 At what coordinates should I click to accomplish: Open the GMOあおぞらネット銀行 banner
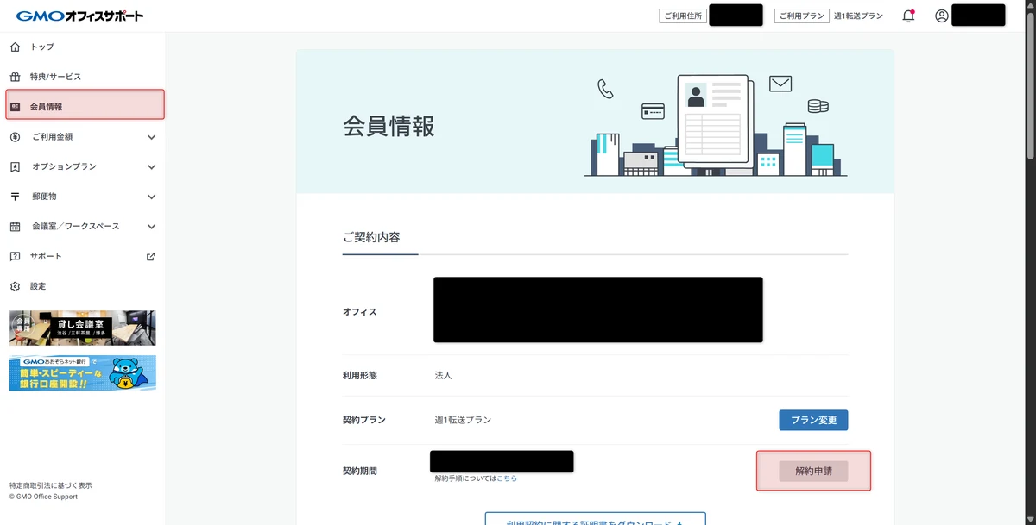point(83,373)
